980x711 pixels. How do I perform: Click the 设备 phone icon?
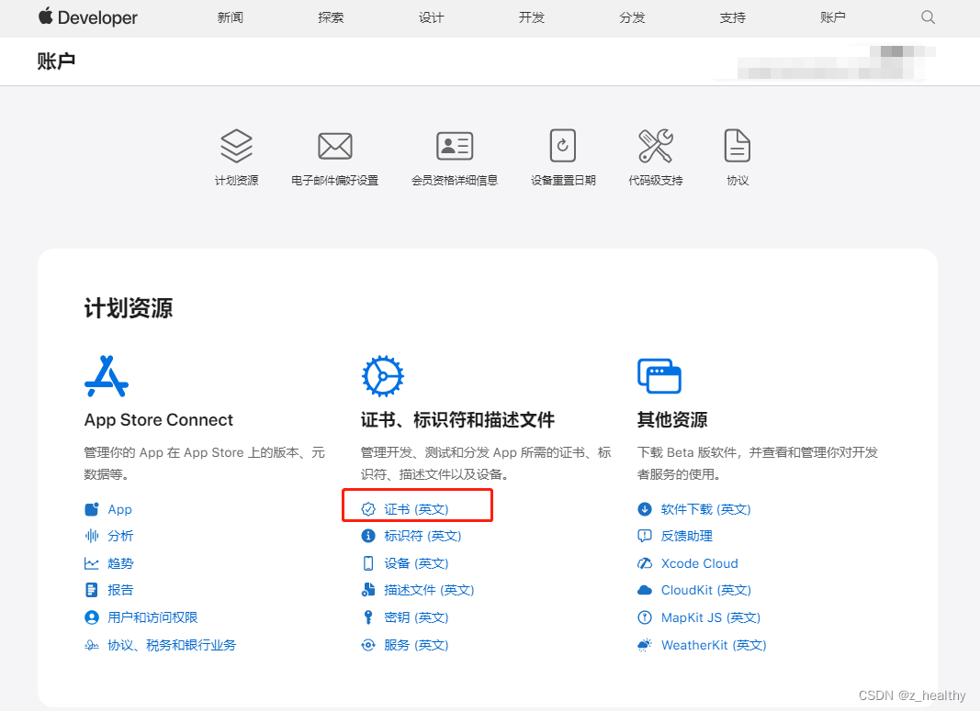click(368, 563)
